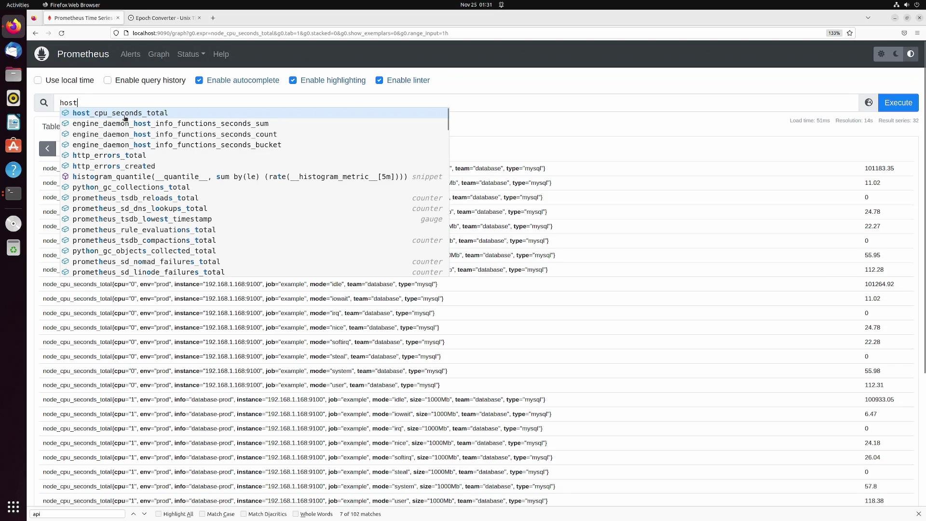Disable the Enable autocomplete checkbox
The height and width of the screenshot is (521, 926).
pos(199,80)
